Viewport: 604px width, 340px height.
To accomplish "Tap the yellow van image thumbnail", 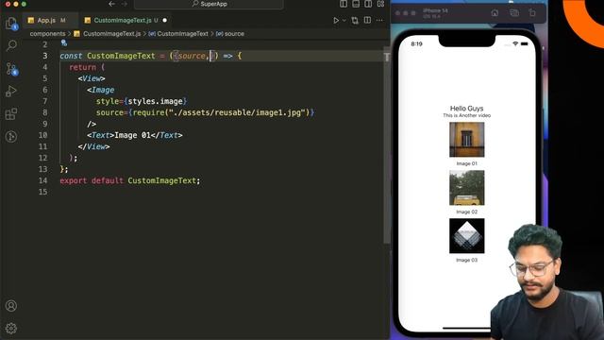I will tap(467, 188).
